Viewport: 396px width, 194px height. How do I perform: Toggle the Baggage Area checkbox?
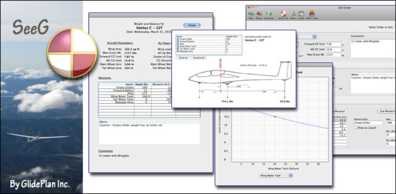(178, 51)
